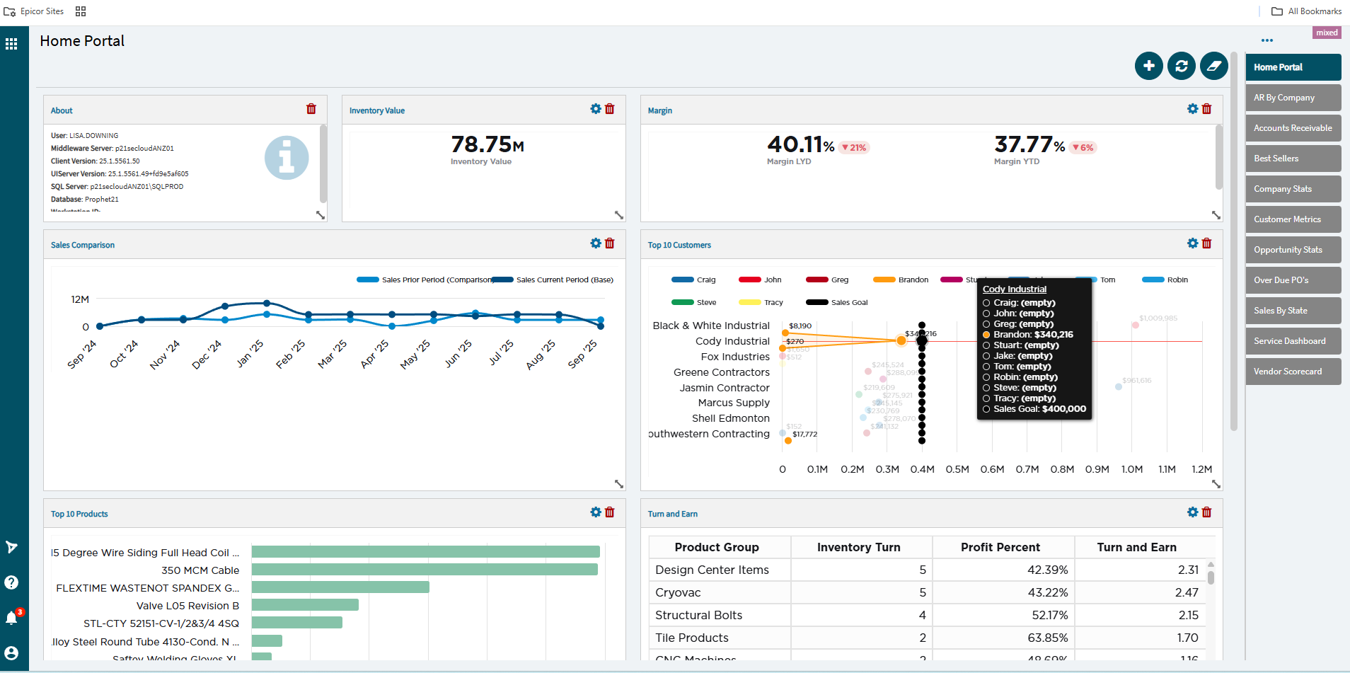Add a new widget with the plus icon

1149,65
